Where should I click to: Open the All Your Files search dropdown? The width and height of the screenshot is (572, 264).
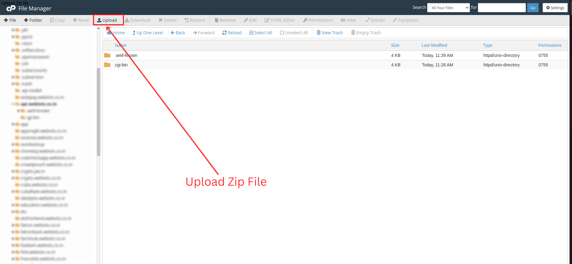click(448, 8)
